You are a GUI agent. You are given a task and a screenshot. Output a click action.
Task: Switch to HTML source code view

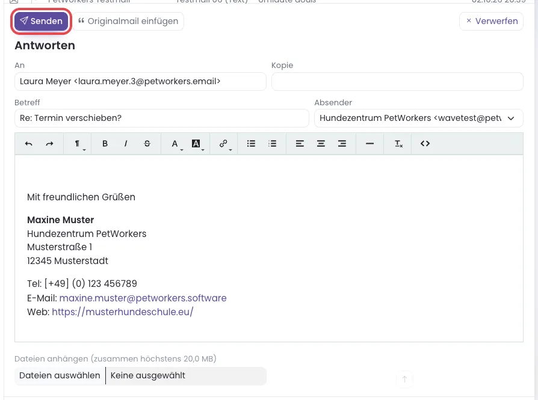pos(425,144)
